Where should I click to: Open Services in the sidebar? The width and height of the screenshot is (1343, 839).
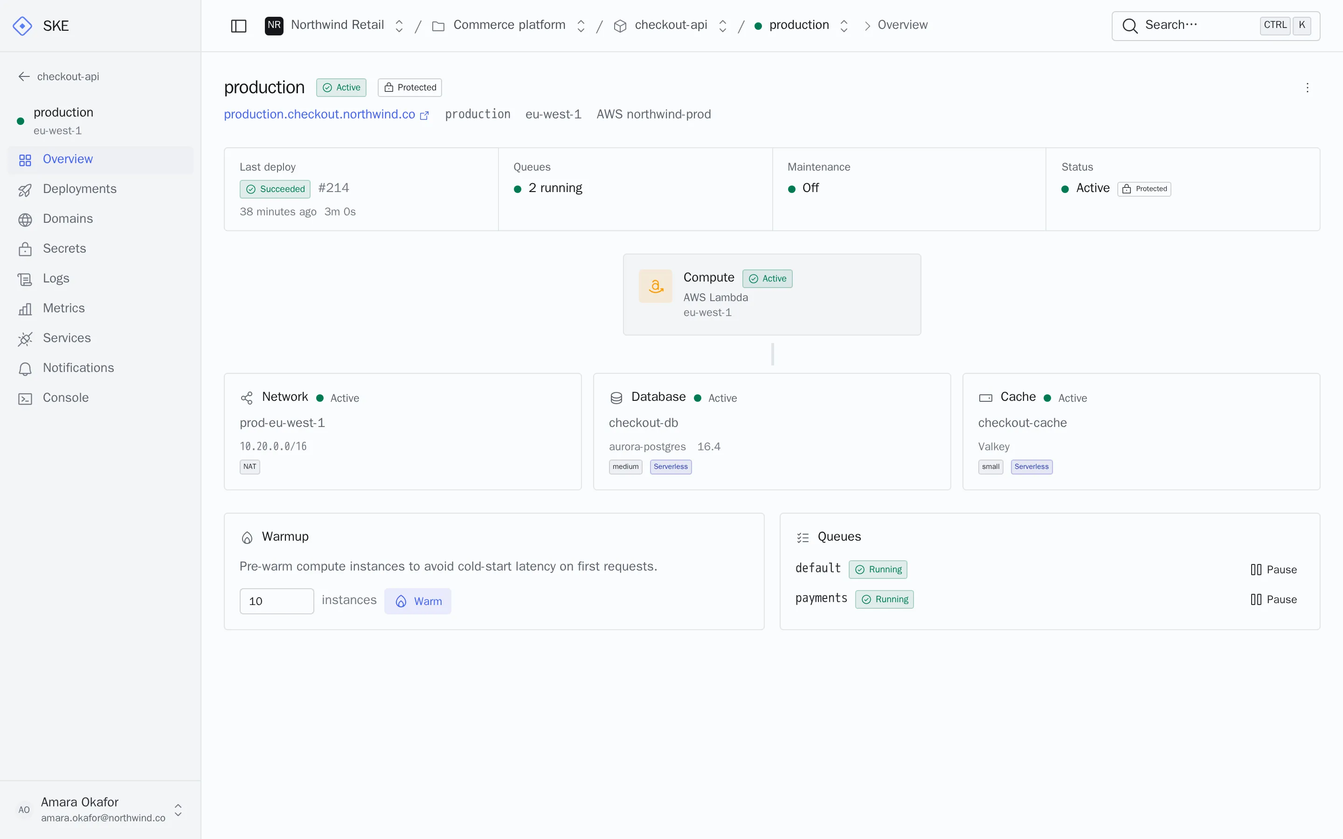100,338
